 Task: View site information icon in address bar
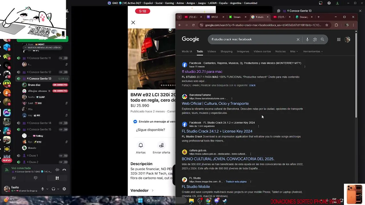coord(202,25)
